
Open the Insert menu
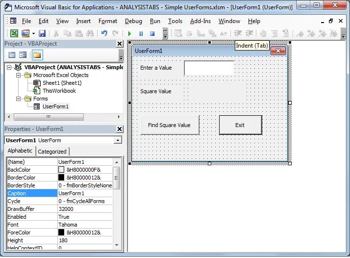click(83, 21)
